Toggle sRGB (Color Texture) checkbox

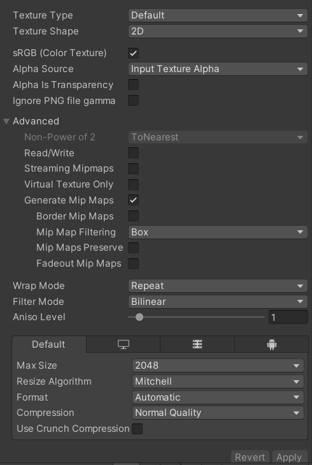point(133,54)
